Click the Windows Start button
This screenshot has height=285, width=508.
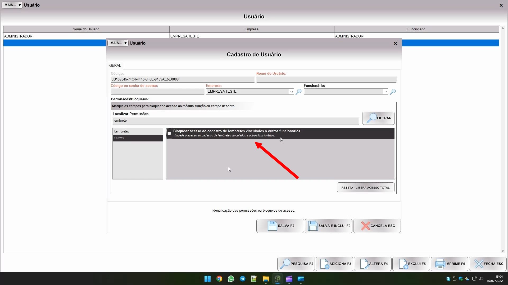click(207, 279)
